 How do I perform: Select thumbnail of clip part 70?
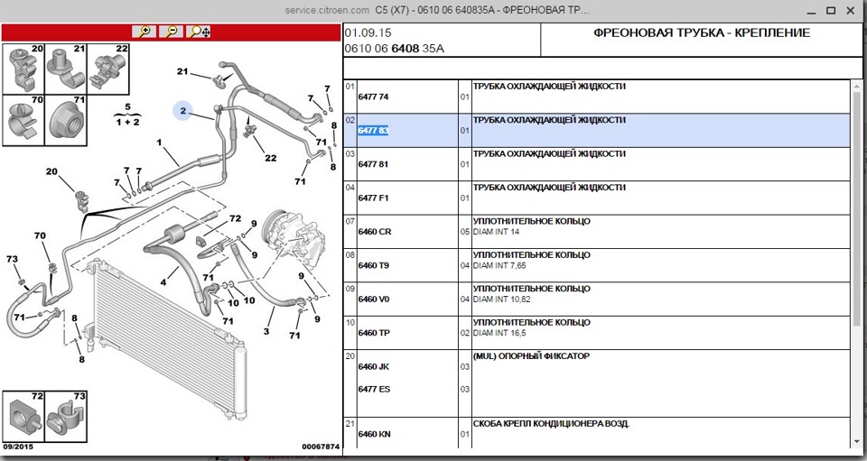(23, 120)
